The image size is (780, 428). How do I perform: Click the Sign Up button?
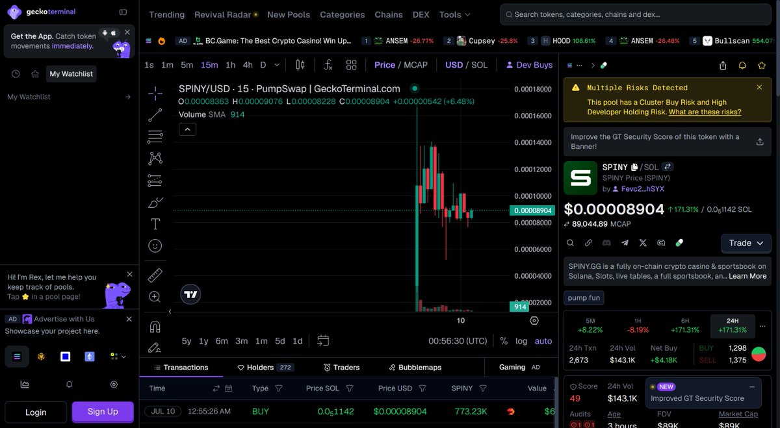click(x=103, y=412)
